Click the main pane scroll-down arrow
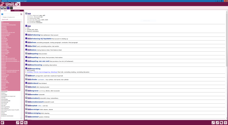Screen dimensions: 228x125 227,118
